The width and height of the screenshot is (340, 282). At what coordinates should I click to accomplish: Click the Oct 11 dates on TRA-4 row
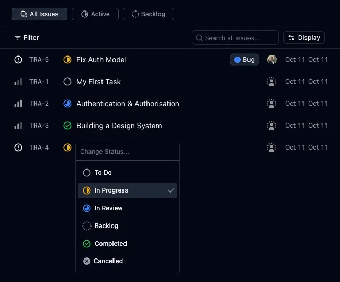(307, 148)
